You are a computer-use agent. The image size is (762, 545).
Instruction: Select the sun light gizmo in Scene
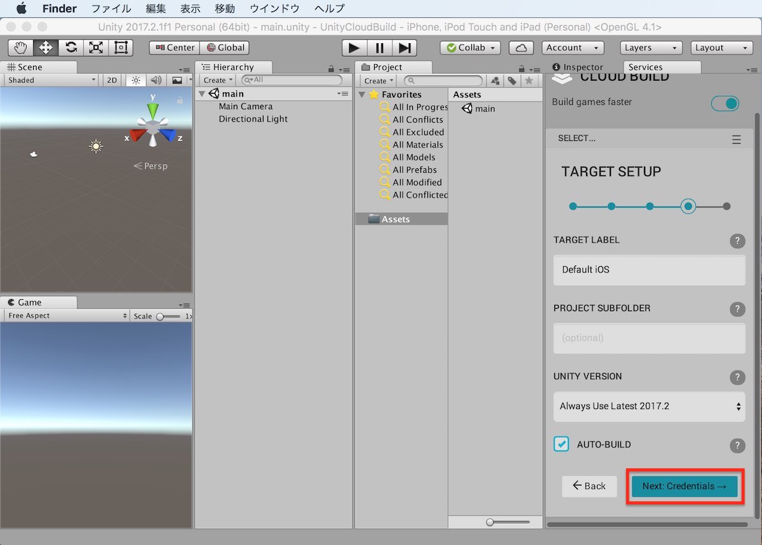[x=96, y=147]
